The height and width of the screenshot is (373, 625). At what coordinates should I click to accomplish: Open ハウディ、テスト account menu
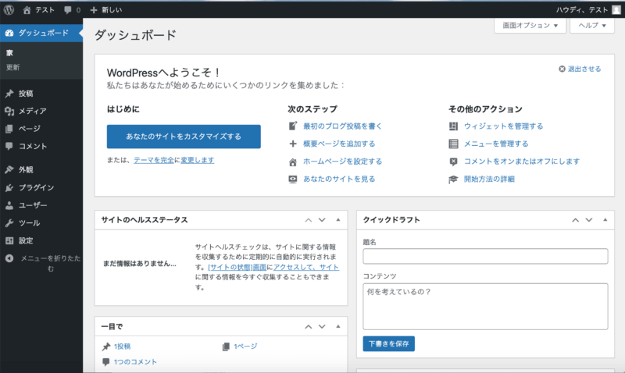tap(588, 10)
